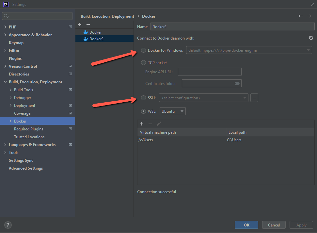
Task: Click the Engine API URL field
Action: pyautogui.click(x=210, y=72)
